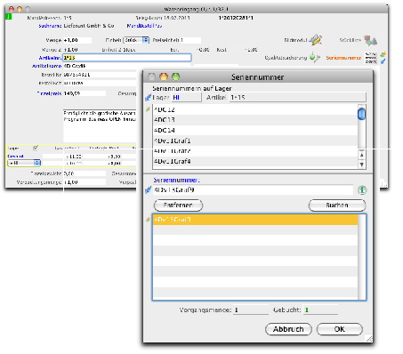Click the green indicator icon at Wareneingang top-left
403x354 pixels.
[x=9, y=17]
